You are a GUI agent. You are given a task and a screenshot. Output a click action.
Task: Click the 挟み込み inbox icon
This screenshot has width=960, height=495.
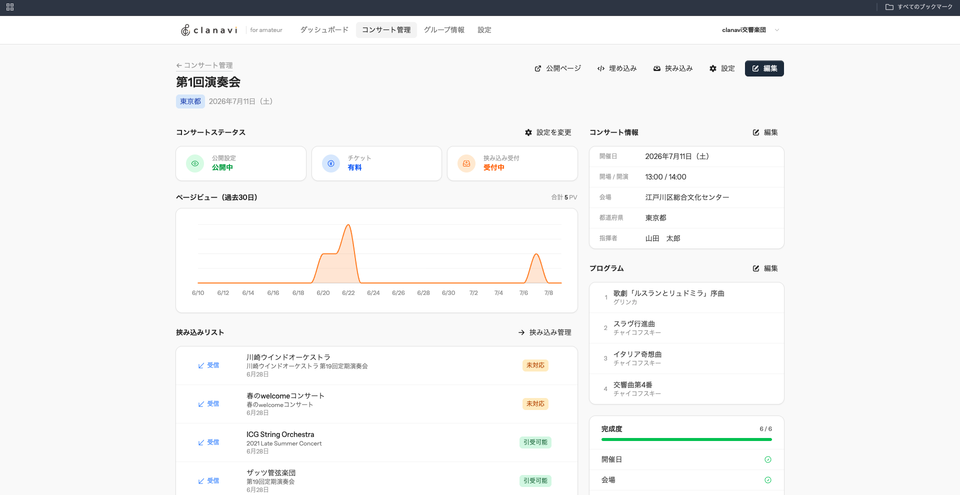click(x=657, y=68)
